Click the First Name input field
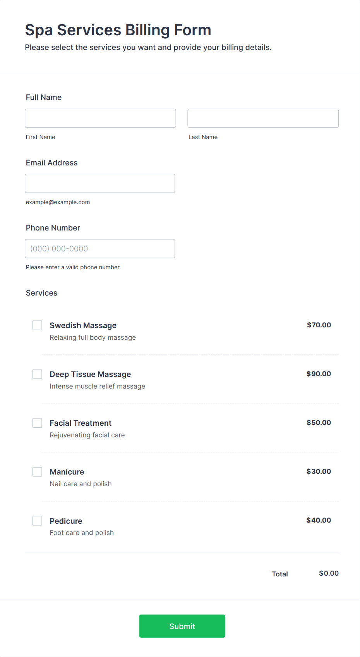360x657 pixels. [100, 118]
